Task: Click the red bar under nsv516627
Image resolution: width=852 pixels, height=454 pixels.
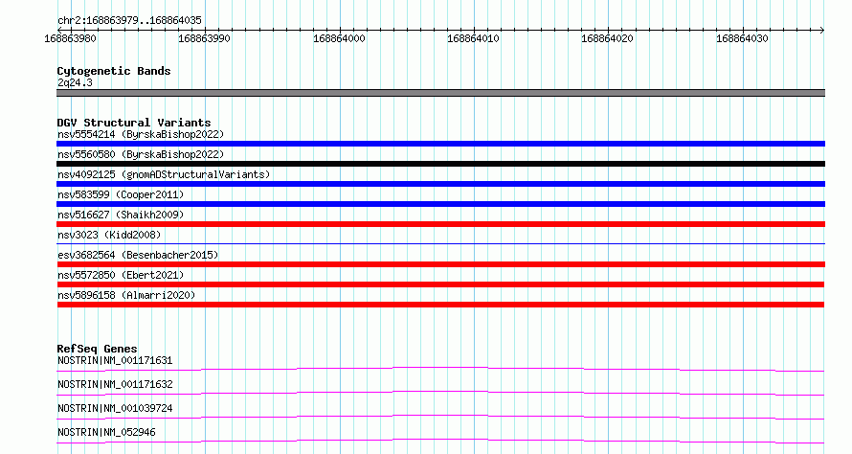Action: click(x=440, y=224)
